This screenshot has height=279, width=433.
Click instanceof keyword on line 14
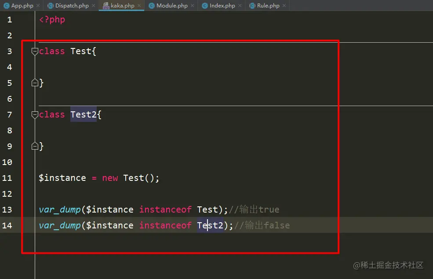[x=165, y=225]
